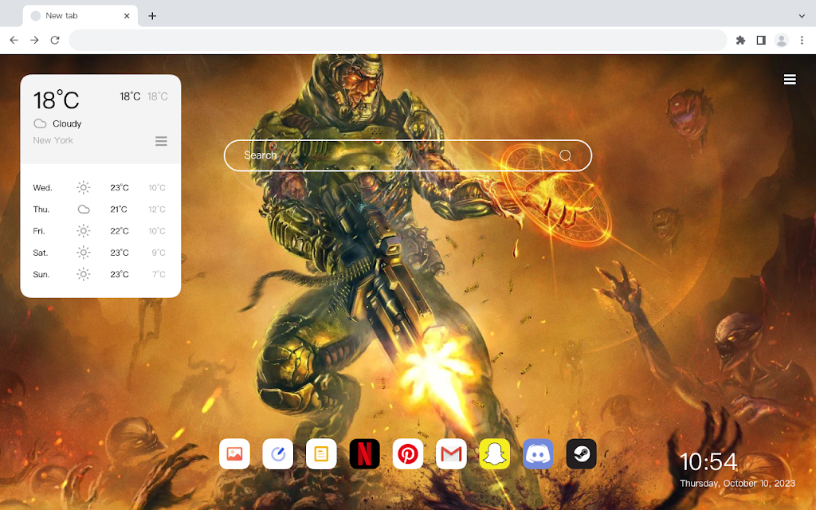Click the Friday high temperature 22°C

120,231
